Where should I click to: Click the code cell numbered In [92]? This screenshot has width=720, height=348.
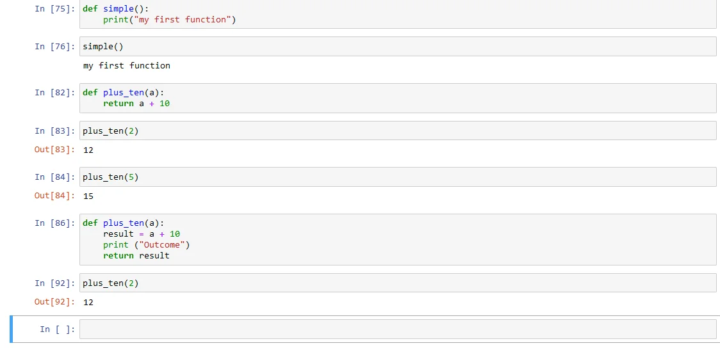point(397,283)
